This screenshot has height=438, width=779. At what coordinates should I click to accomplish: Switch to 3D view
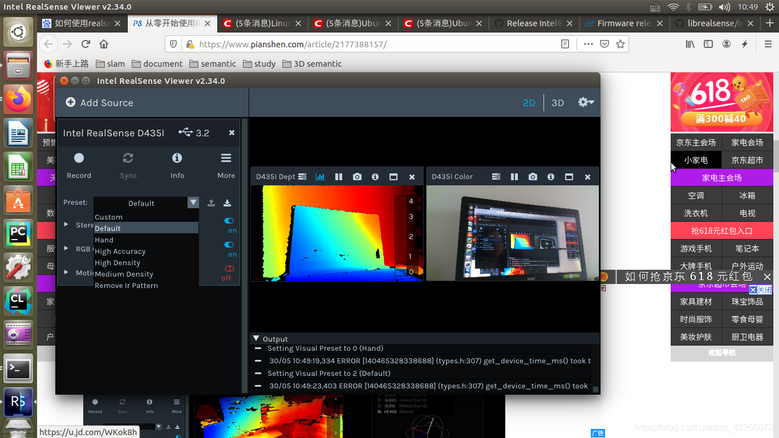[558, 103]
